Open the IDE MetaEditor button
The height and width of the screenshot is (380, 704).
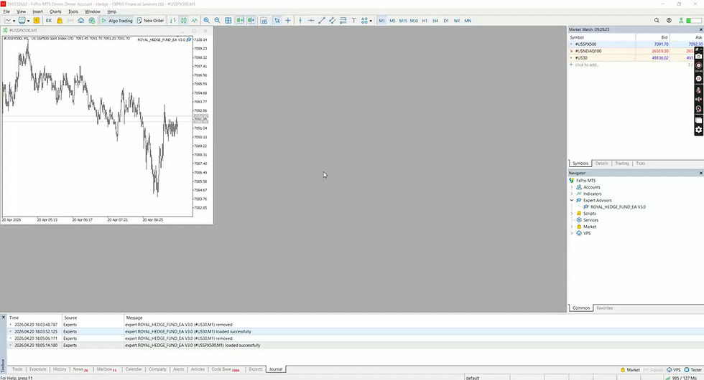coord(49,21)
